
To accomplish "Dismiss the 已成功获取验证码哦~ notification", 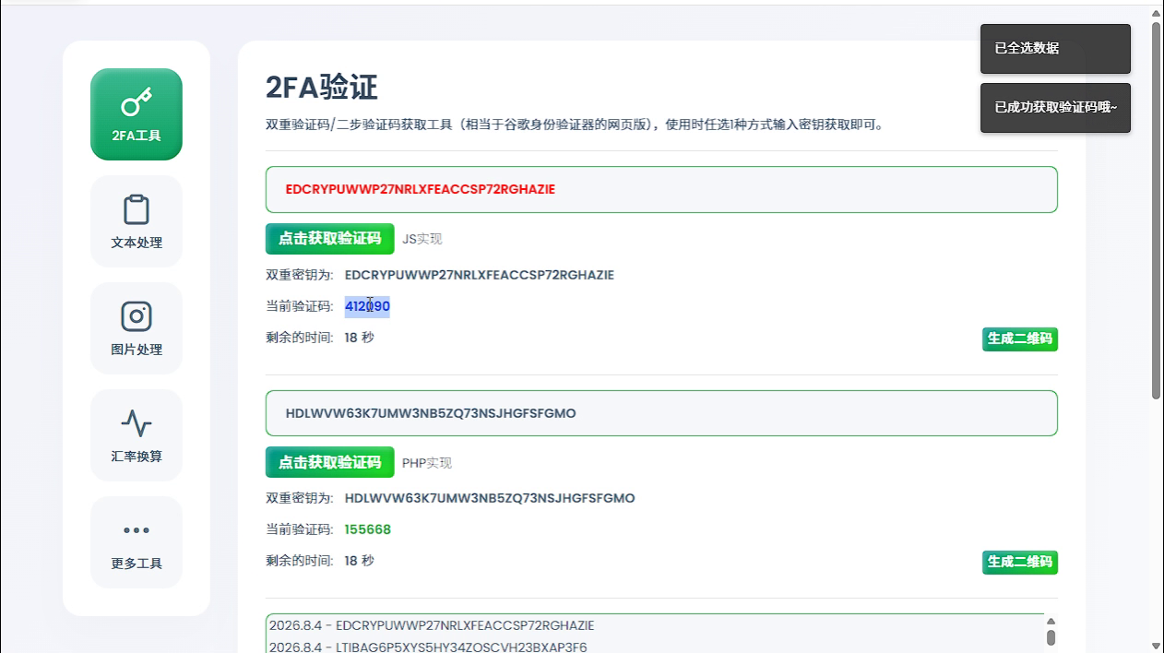I will point(1055,108).
